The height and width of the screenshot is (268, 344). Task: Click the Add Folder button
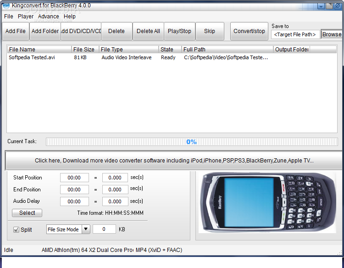(45, 31)
